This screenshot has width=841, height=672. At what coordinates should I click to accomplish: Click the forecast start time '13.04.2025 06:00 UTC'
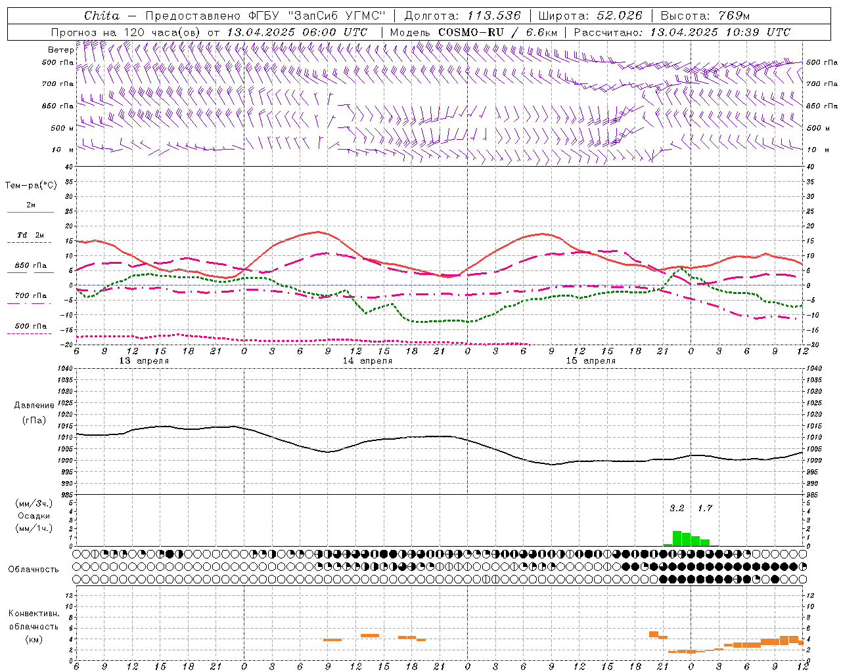tap(297, 32)
